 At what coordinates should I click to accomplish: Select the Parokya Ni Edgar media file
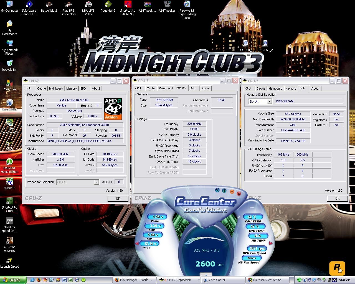tap(187, 10)
